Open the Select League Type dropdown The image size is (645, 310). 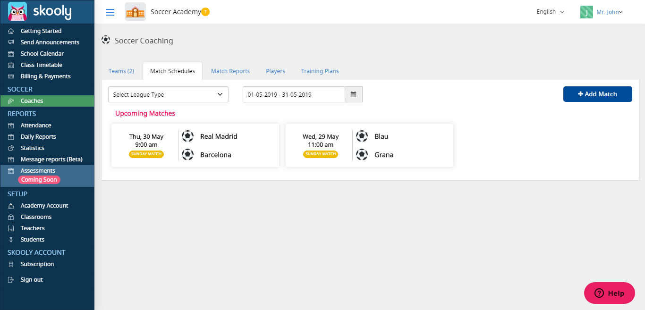[x=168, y=94]
